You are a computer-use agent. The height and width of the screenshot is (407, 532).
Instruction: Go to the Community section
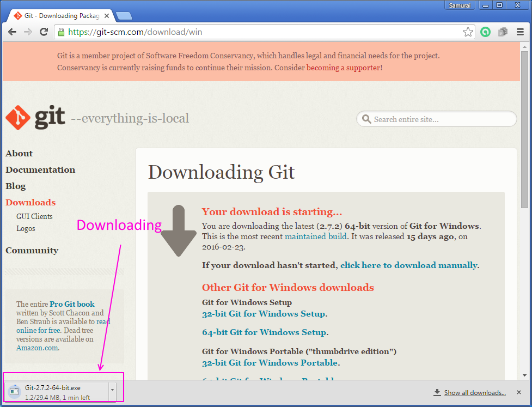(x=32, y=251)
